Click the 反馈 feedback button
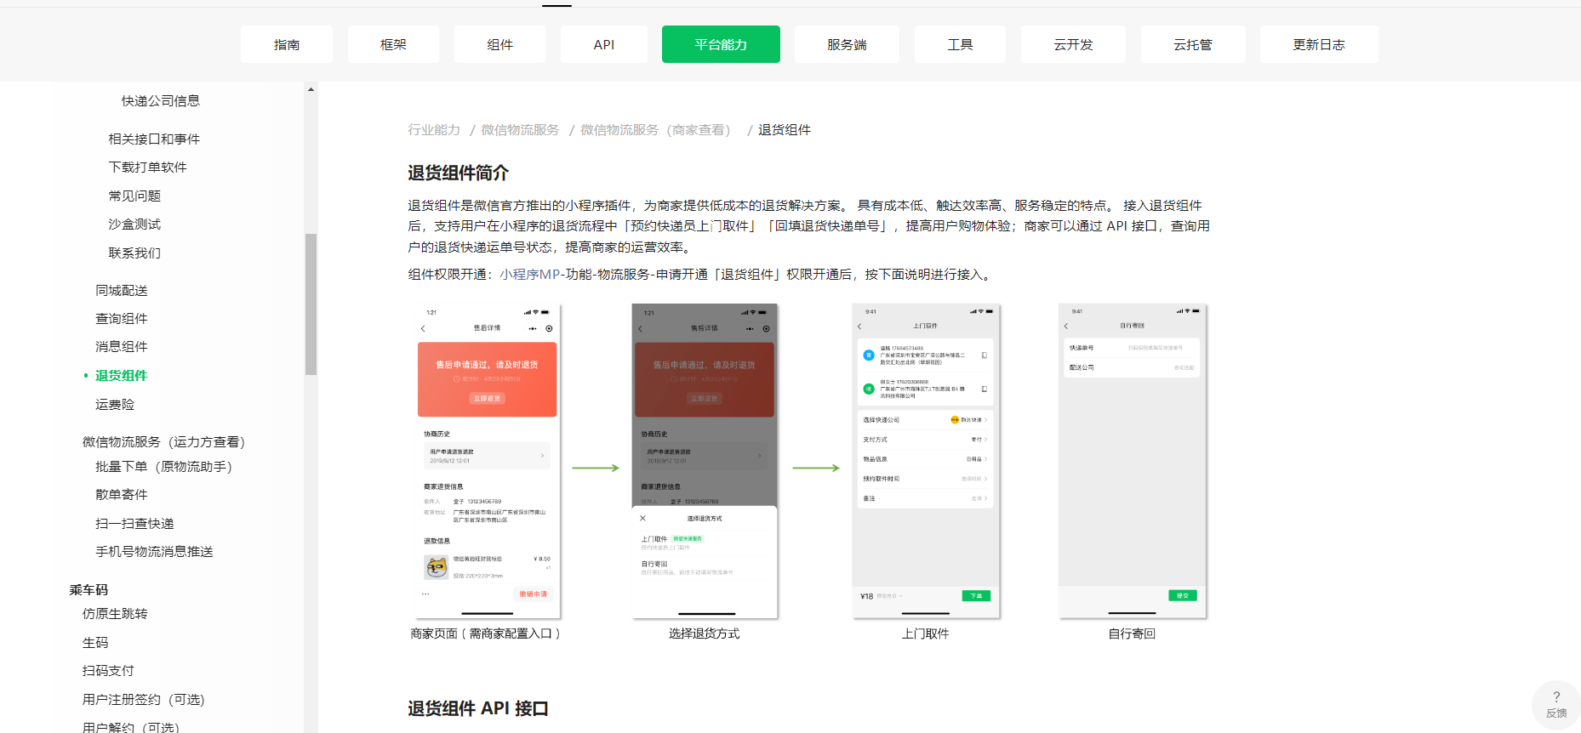The height and width of the screenshot is (733, 1581). 1556,705
